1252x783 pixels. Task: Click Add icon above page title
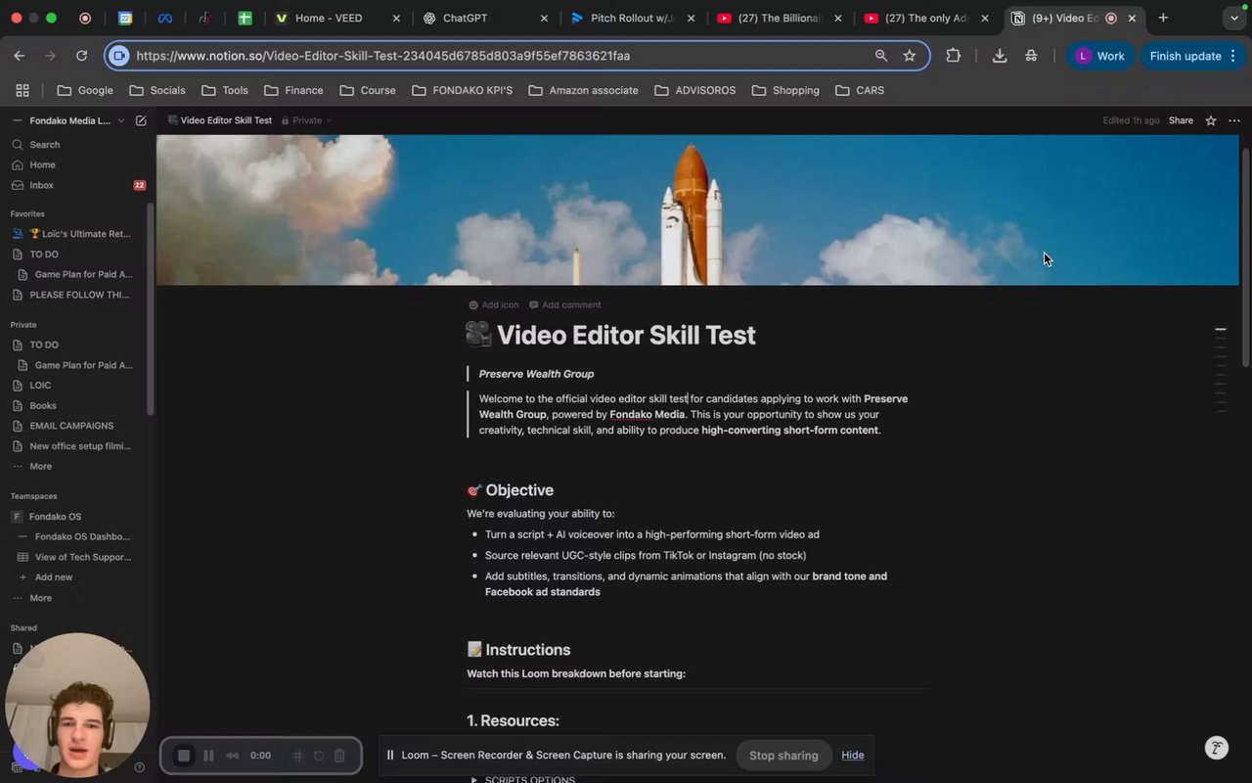click(x=494, y=305)
